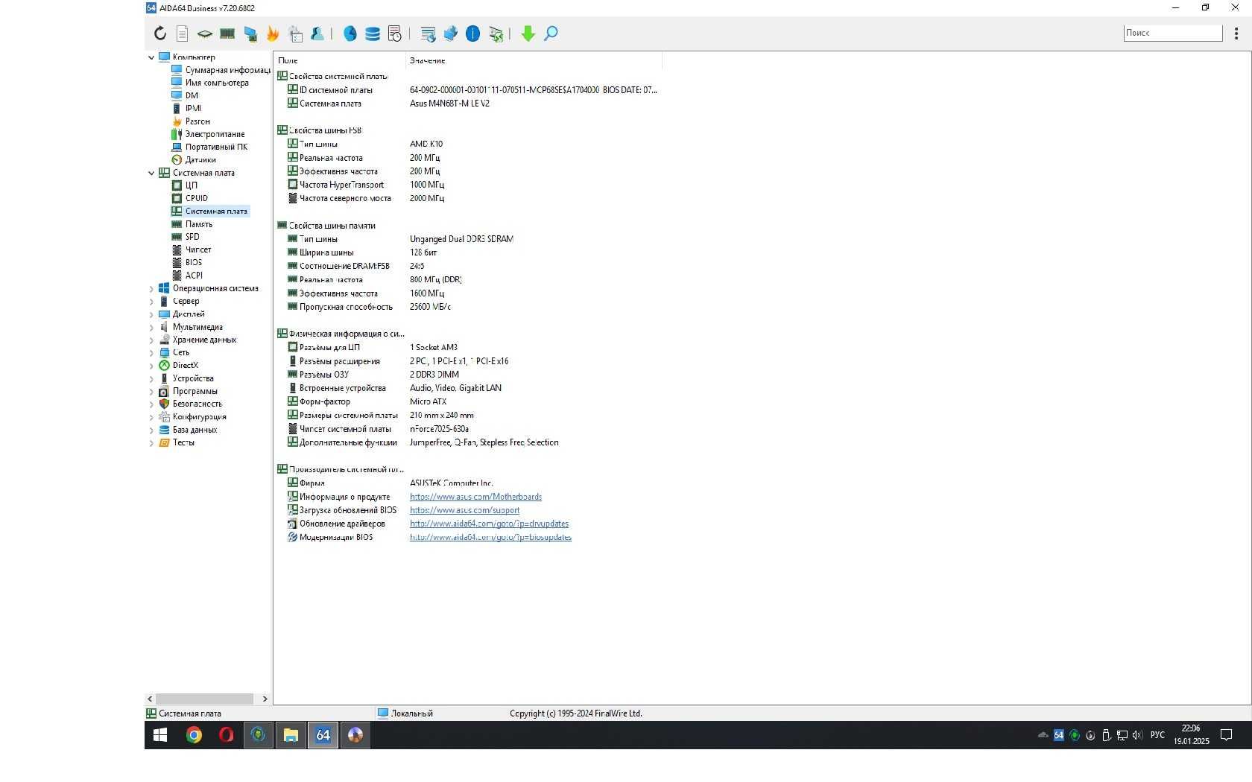The width and height of the screenshot is (1252, 782).
Task: Click the РУС language indicator in taskbar
Action: click(x=1157, y=735)
